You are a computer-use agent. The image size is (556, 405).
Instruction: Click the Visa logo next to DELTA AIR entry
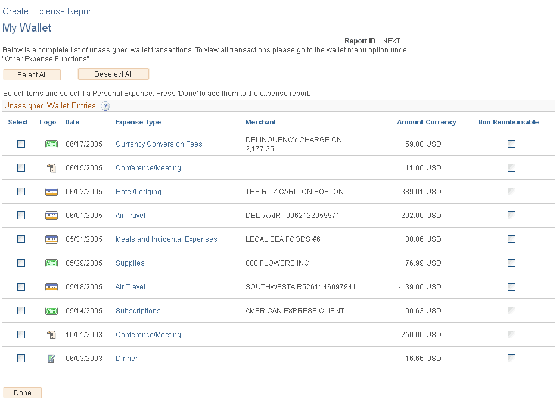[x=51, y=215]
